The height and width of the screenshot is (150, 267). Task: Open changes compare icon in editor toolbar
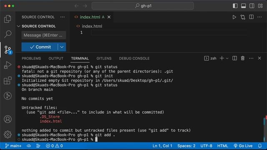[x=243, y=17]
